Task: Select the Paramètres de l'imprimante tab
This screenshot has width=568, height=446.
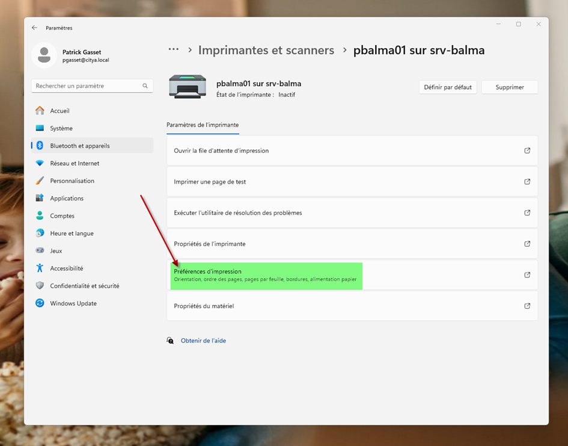Action: click(203, 125)
